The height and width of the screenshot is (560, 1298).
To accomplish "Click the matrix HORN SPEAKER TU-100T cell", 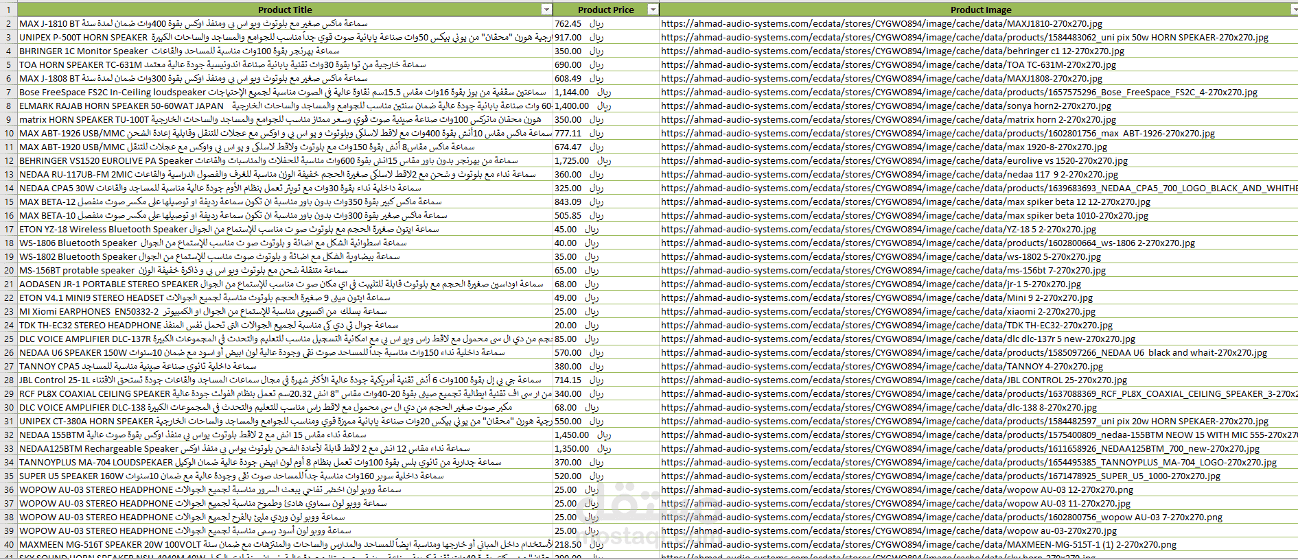I will pyautogui.click(x=285, y=119).
